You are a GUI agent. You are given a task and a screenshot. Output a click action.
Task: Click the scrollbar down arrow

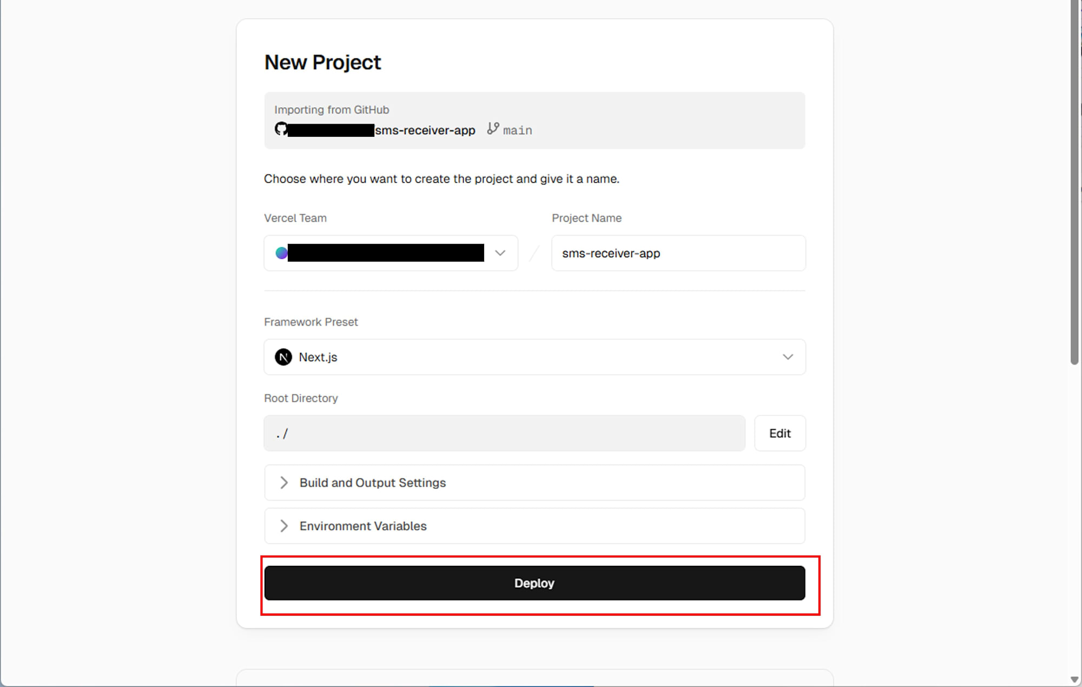(1074, 680)
